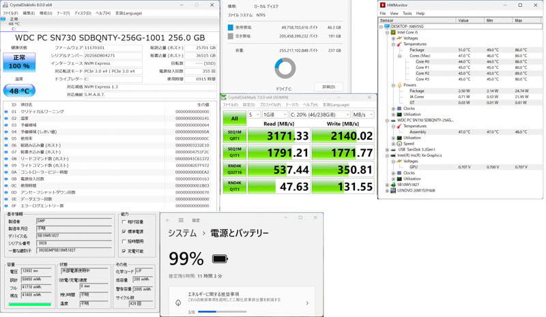This screenshot has width=546, height=317.
Task: Select the C: drive tab showing 正常 48 °C
Action: tap(14, 24)
